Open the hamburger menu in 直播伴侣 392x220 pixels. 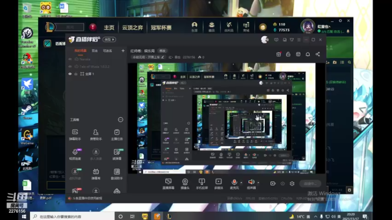(x=299, y=40)
